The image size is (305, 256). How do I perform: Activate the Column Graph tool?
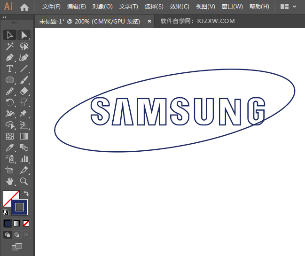[24, 159]
